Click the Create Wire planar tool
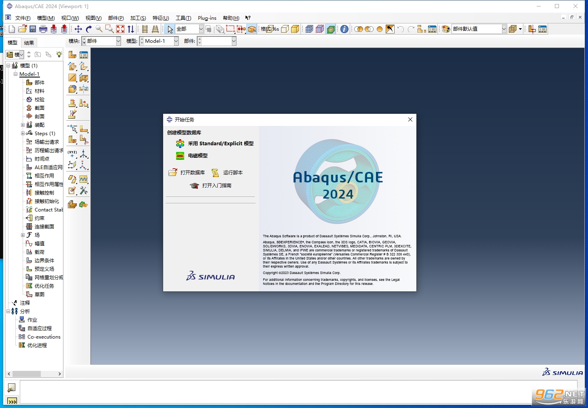Viewport: 588px width, 408px height. [72, 77]
